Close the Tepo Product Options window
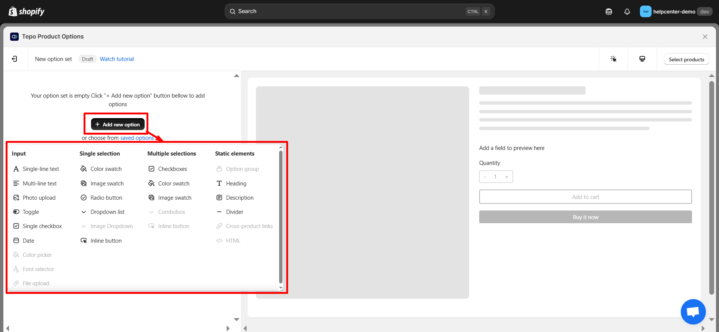This screenshot has height=332, width=719. 705,37
